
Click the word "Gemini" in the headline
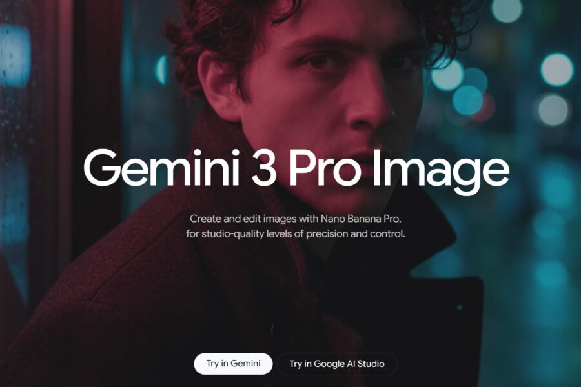(162, 168)
